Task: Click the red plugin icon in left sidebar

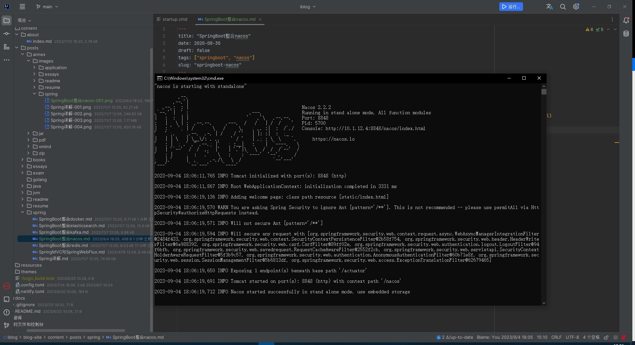Action: 7,286
